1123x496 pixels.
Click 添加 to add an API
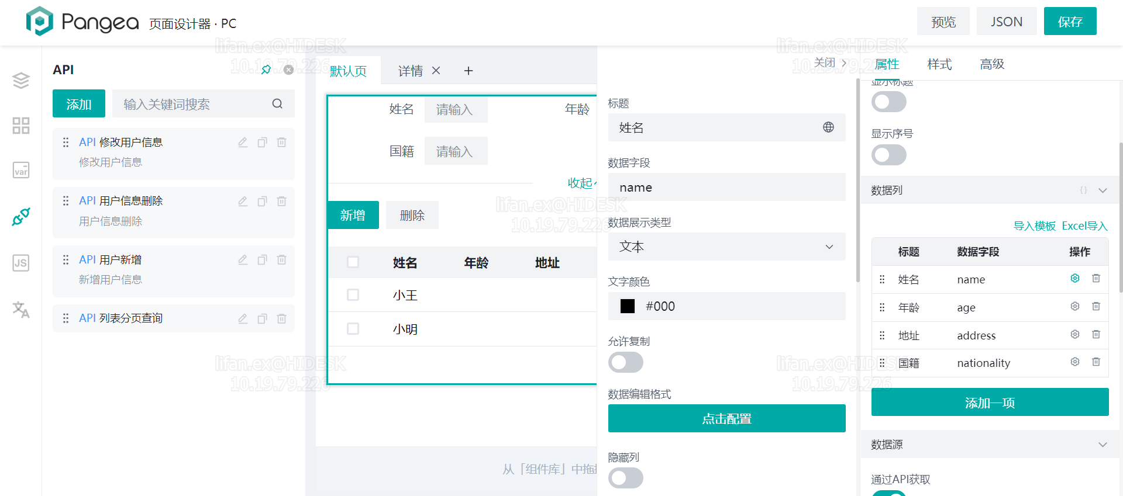79,103
